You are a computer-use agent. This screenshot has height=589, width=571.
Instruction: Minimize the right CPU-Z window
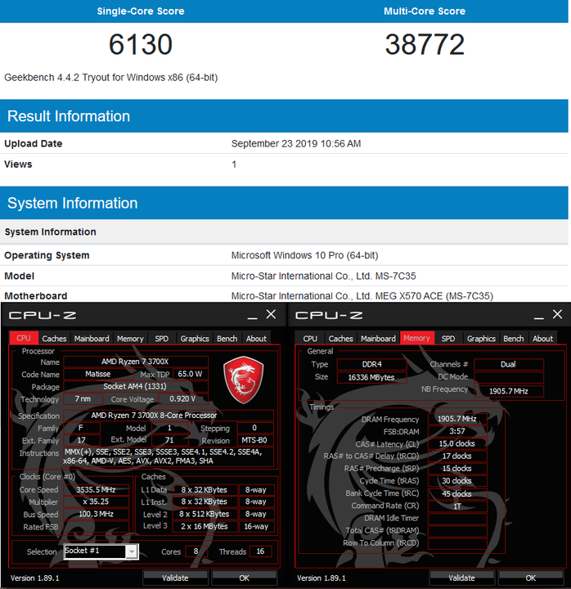[539, 317]
